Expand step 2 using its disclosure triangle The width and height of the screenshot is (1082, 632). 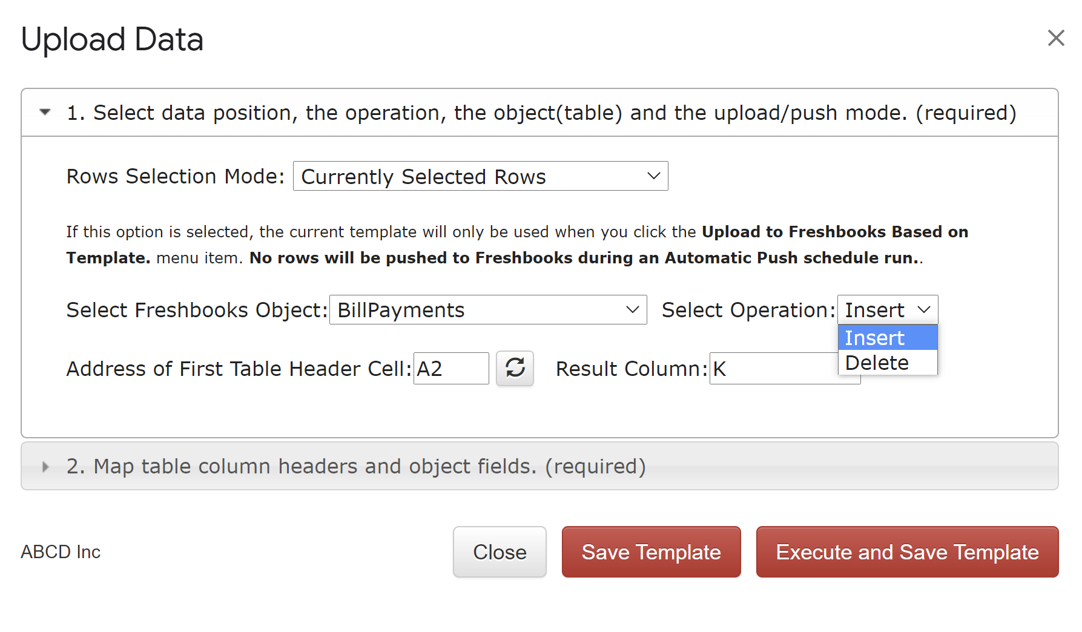tap(45, 467)
